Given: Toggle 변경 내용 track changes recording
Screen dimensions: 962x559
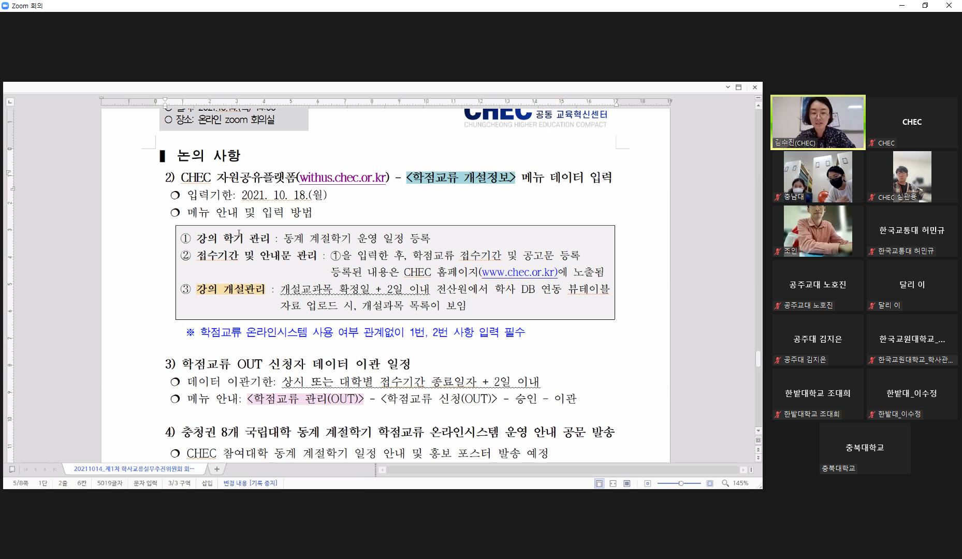Looking at the screenshot, I should coord(250,483).
